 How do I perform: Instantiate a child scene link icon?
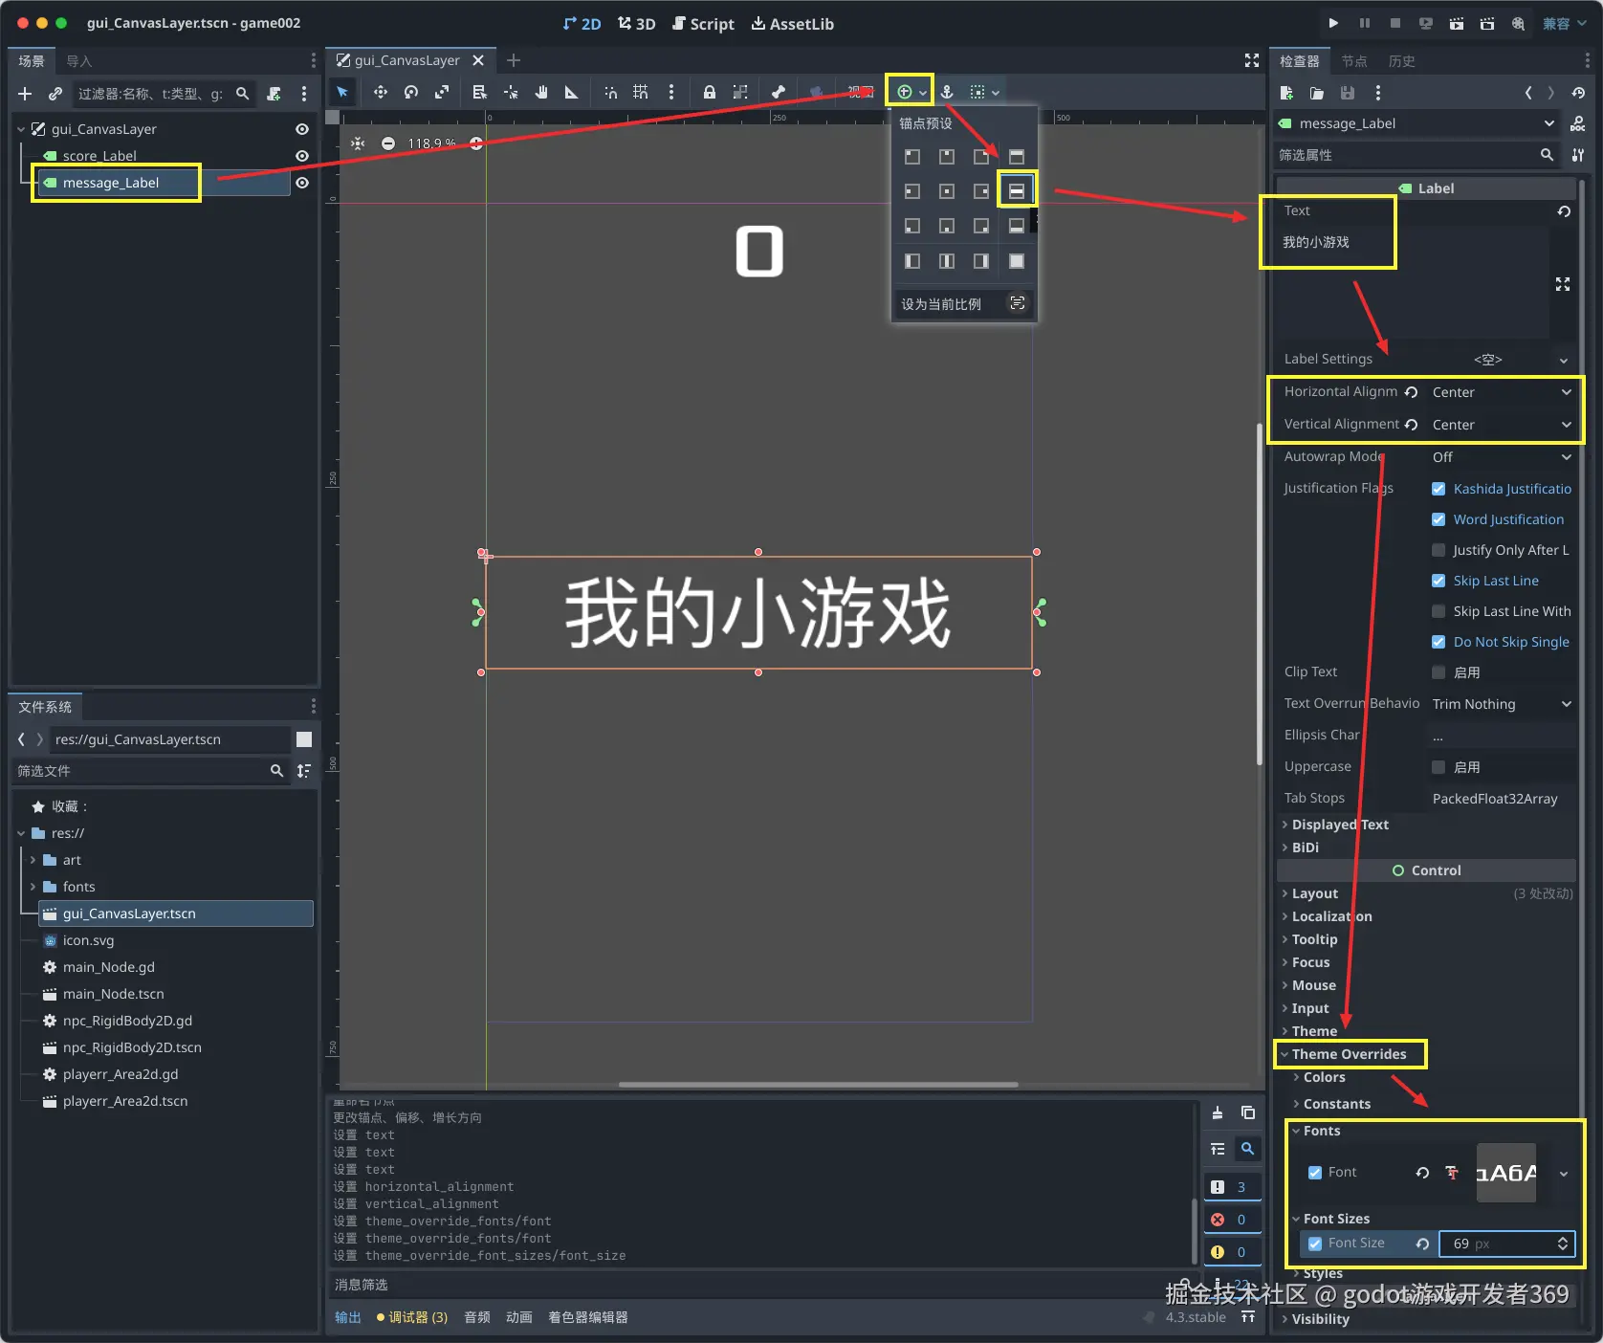[55, 94]
